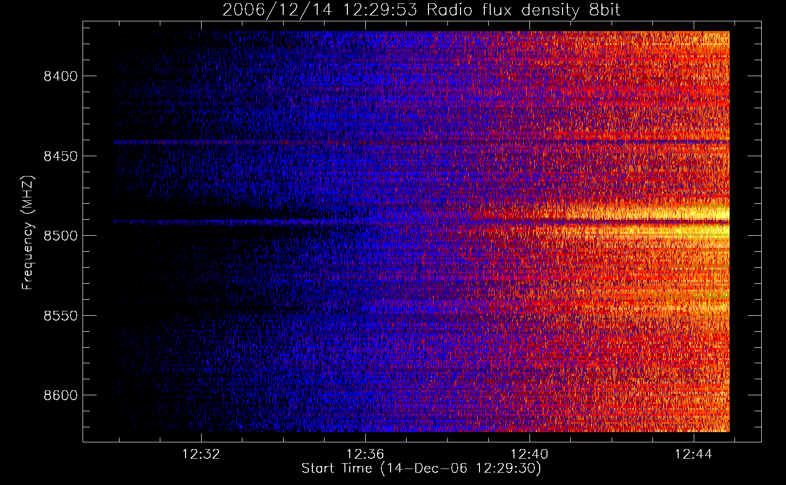Select the 12:44 time tick label
The image size is (786, 485).
coord(693,454)
